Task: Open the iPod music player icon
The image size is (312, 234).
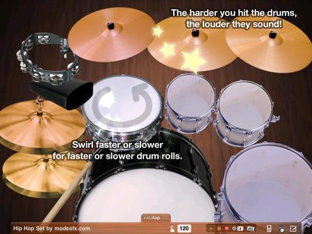Action: tap(269, 228)
